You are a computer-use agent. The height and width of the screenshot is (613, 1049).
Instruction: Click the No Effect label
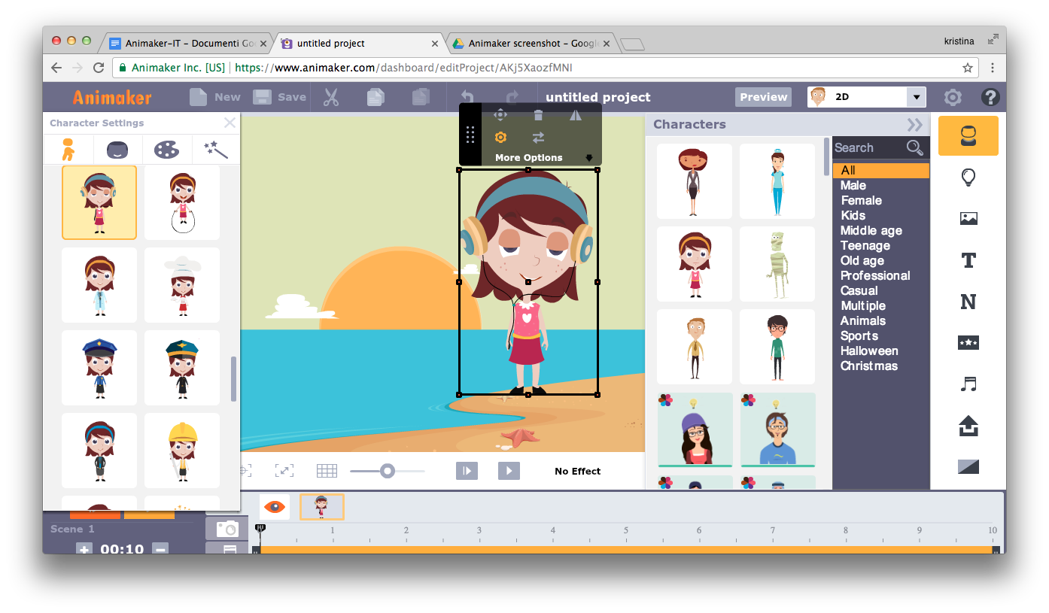click(x=578, y=472)
